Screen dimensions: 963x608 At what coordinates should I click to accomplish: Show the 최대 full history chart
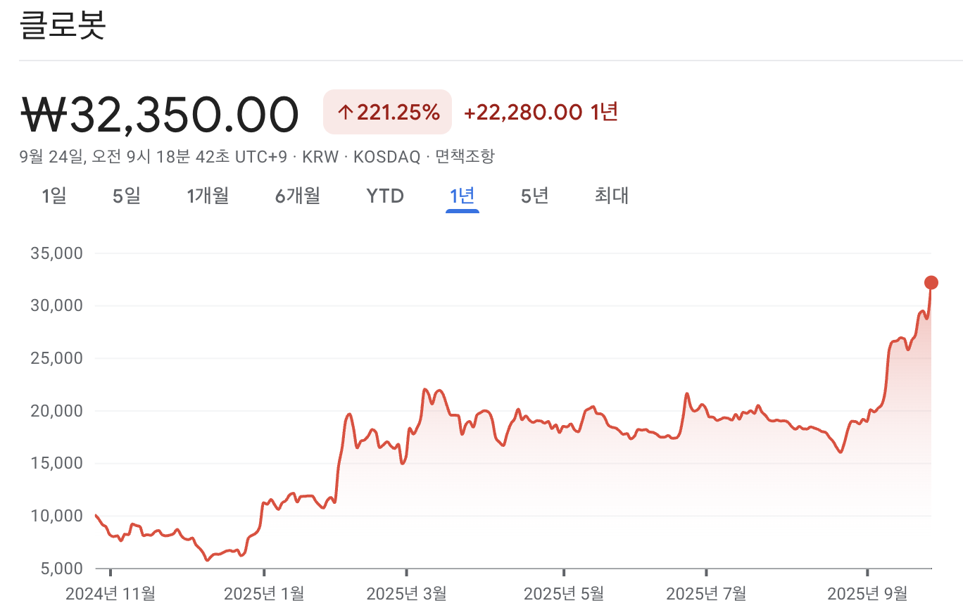(x=610, y=196)
